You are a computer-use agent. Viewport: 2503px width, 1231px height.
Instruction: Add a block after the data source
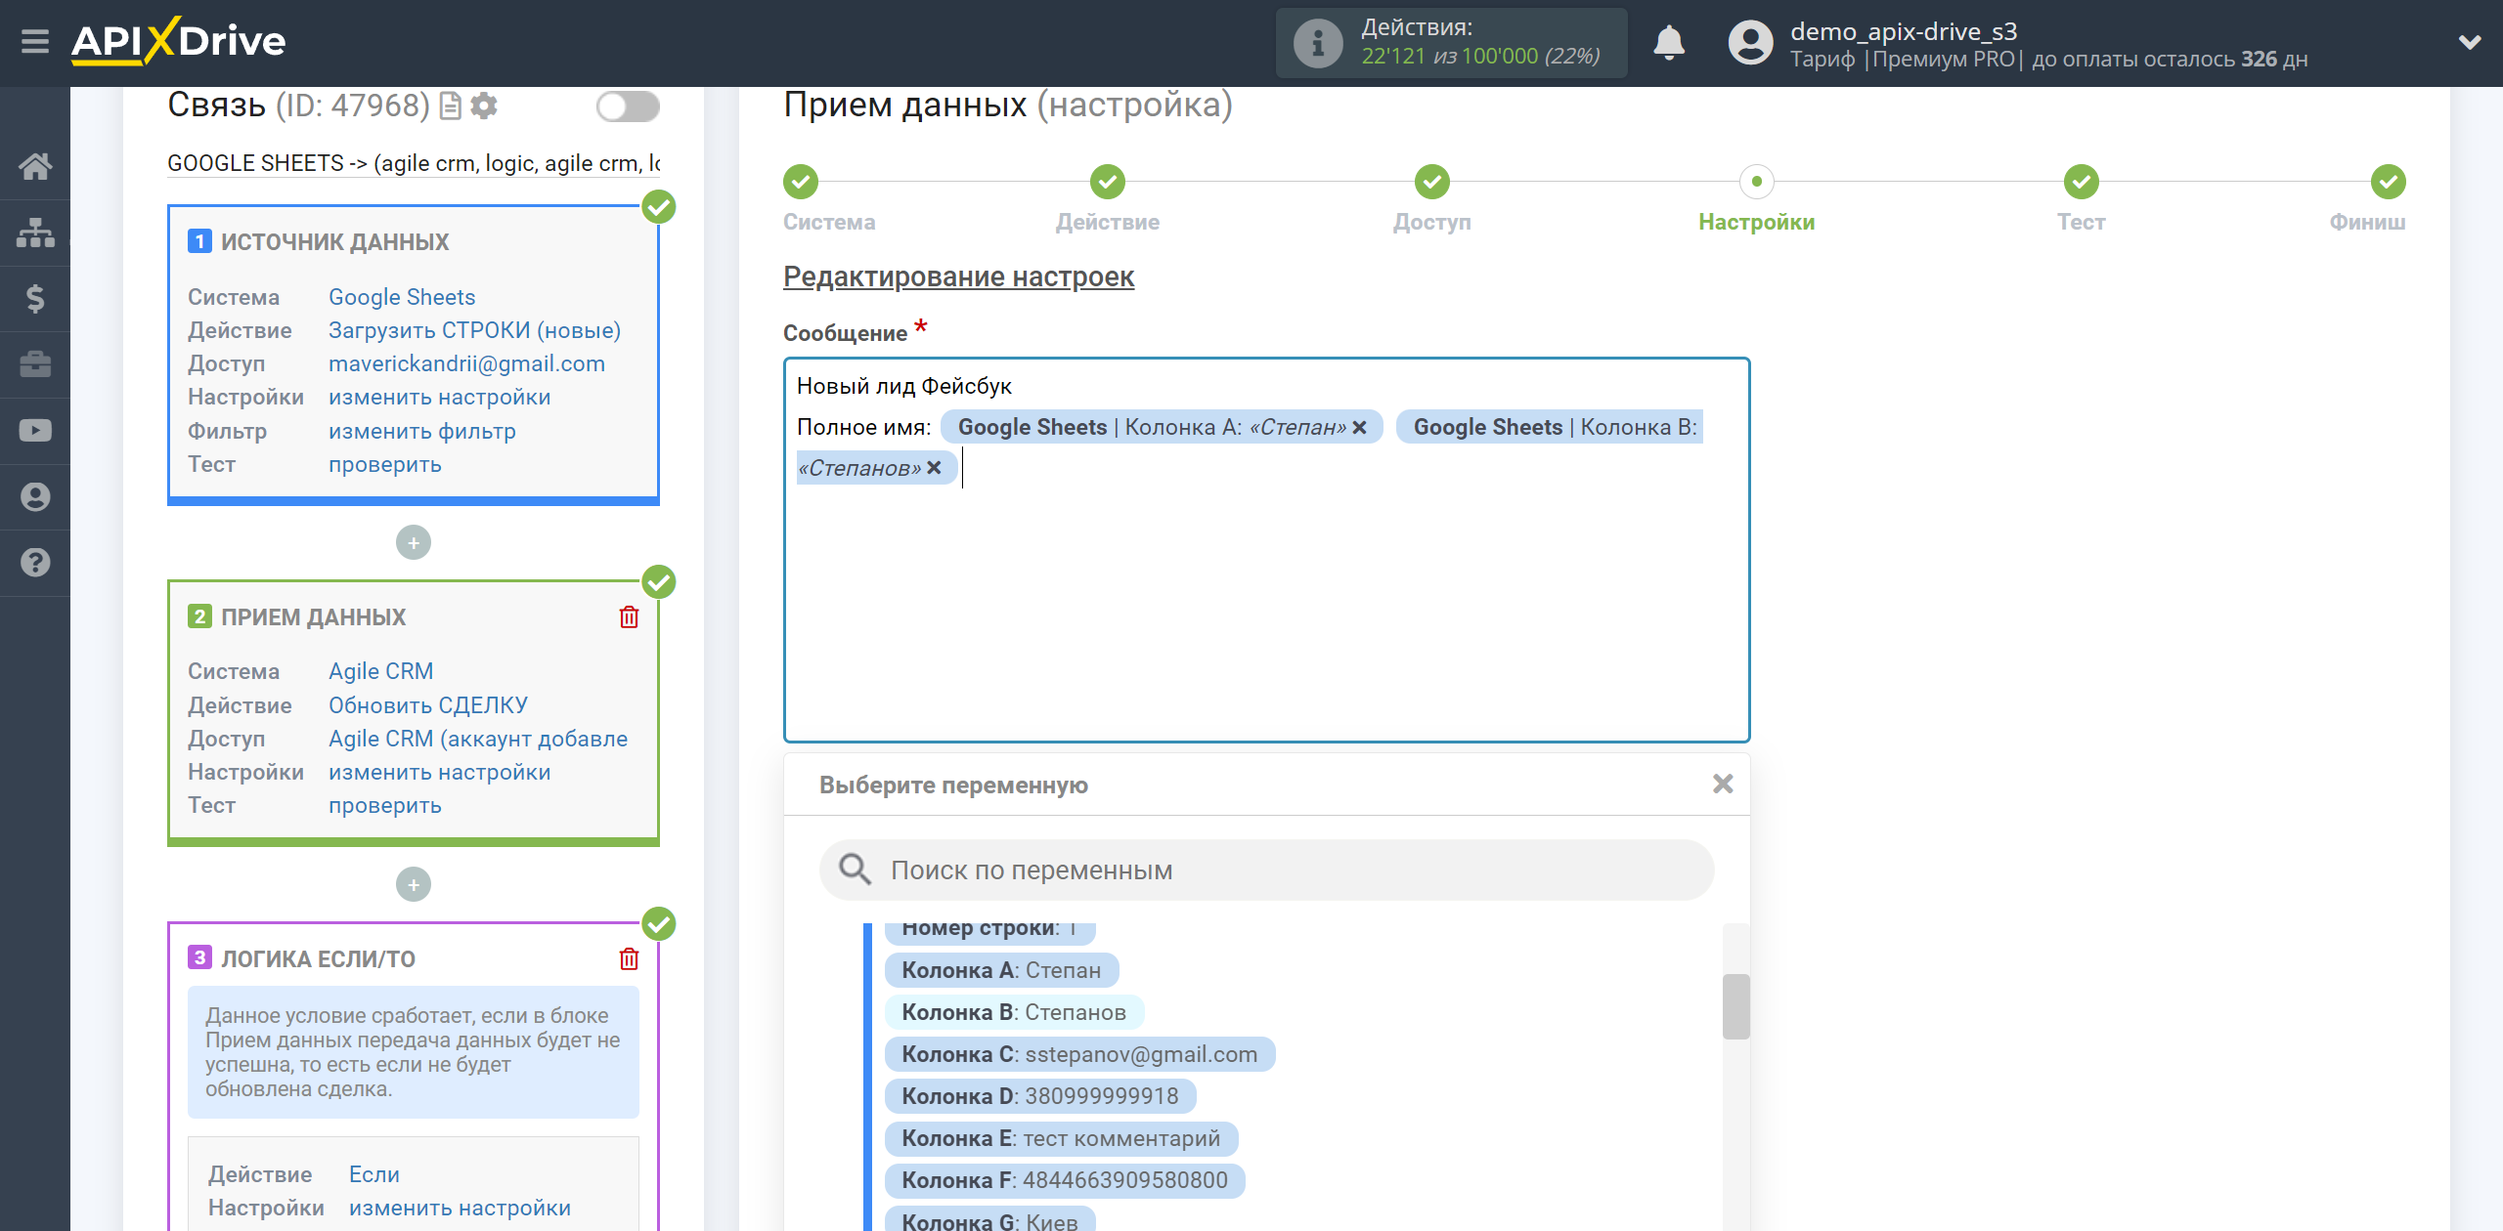414,542
